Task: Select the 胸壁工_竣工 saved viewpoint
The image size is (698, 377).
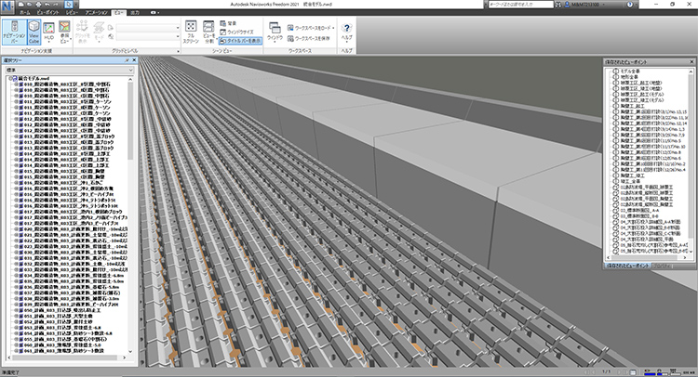Action: [633, 175]
